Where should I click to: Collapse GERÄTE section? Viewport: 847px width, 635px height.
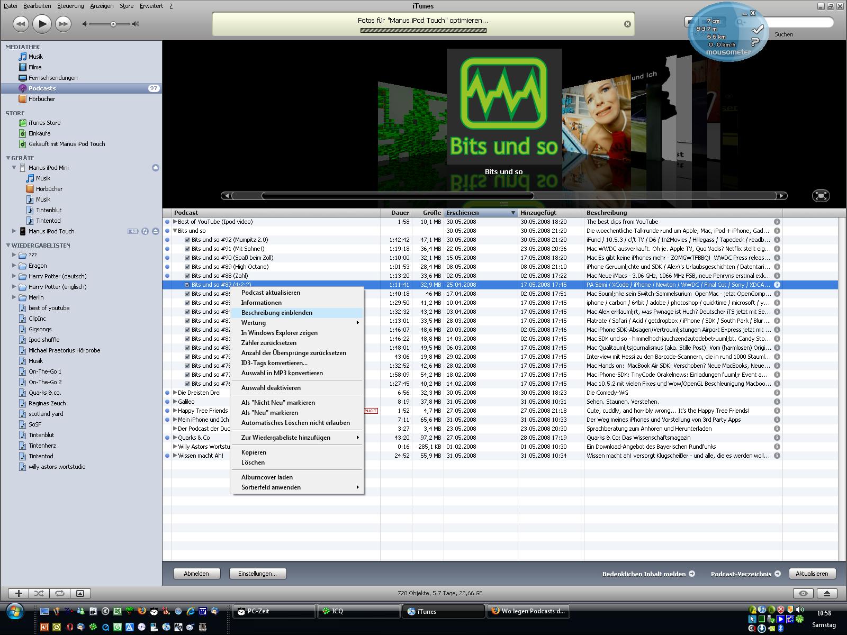point(8,158)
